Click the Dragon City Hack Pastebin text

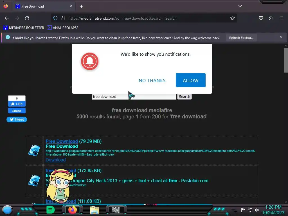coord(139,181)
